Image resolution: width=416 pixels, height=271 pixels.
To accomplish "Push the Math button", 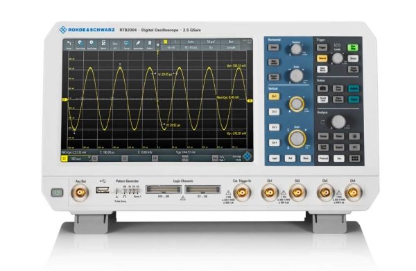I will (x=305, y=158).
